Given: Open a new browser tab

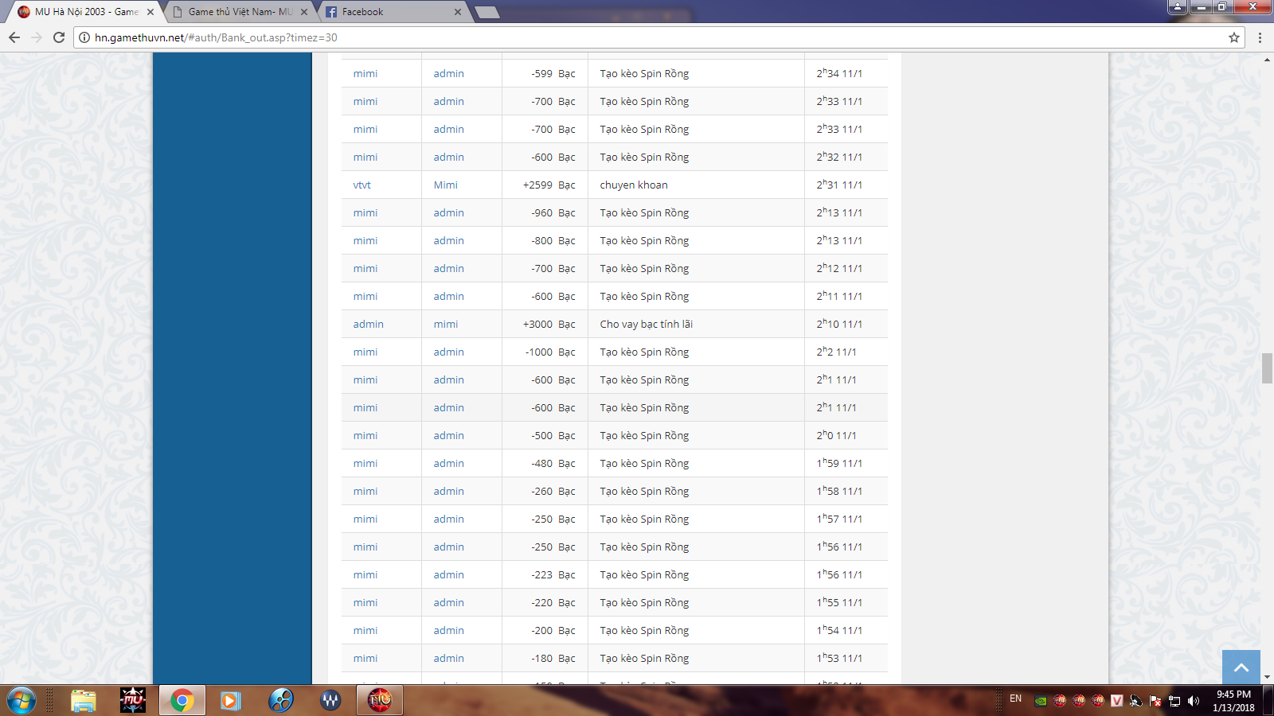Looking at the screenshot, I should coord(487,12).
